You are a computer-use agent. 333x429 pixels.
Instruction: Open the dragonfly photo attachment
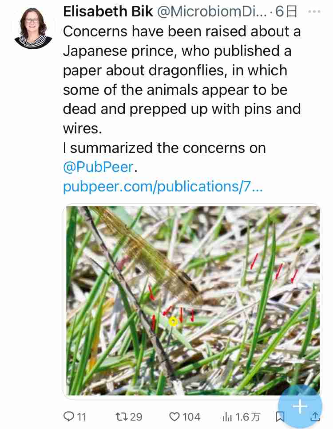coord(192,300)
